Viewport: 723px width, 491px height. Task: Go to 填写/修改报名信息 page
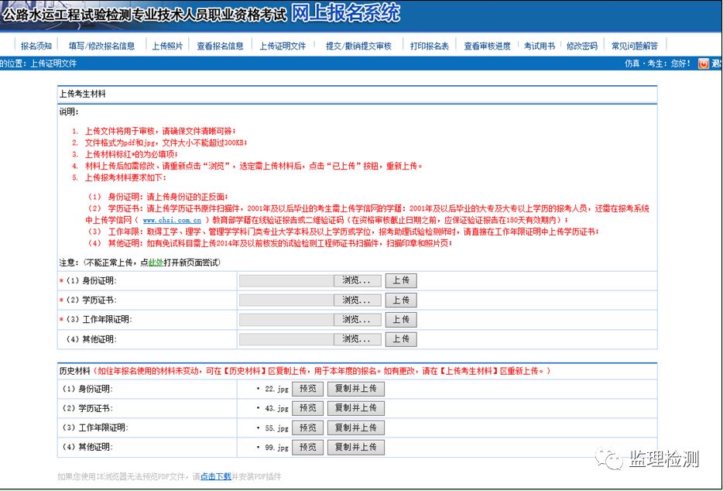(x=102, y=46)
